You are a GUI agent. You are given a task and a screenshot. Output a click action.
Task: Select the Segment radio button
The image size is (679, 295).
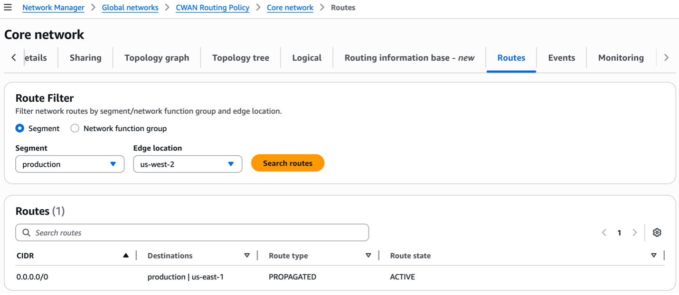pos(19,128)
